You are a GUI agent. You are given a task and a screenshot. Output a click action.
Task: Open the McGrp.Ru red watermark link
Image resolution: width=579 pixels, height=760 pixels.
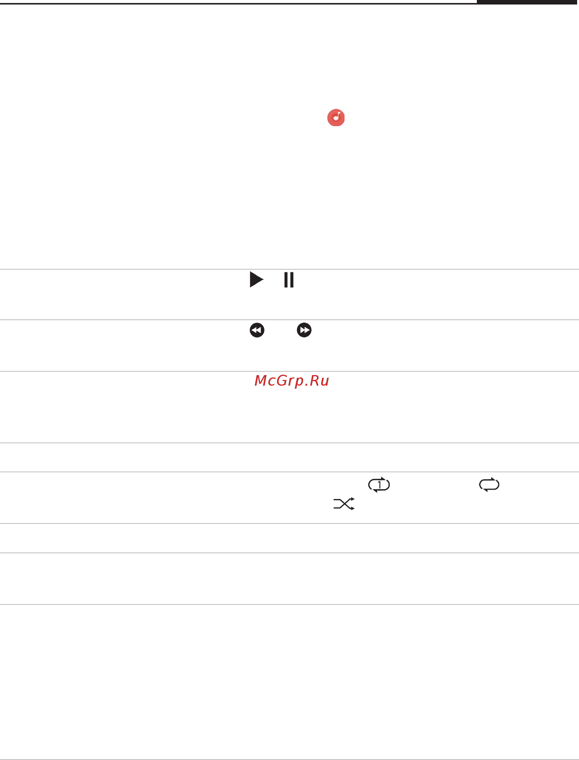292,381
